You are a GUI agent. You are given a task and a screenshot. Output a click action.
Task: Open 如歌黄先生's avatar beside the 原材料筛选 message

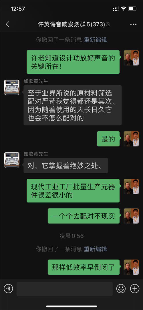click(12, 87)
